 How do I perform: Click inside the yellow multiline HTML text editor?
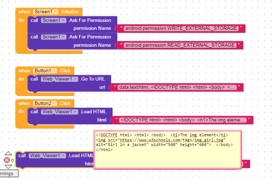click(x=167, y=150)
